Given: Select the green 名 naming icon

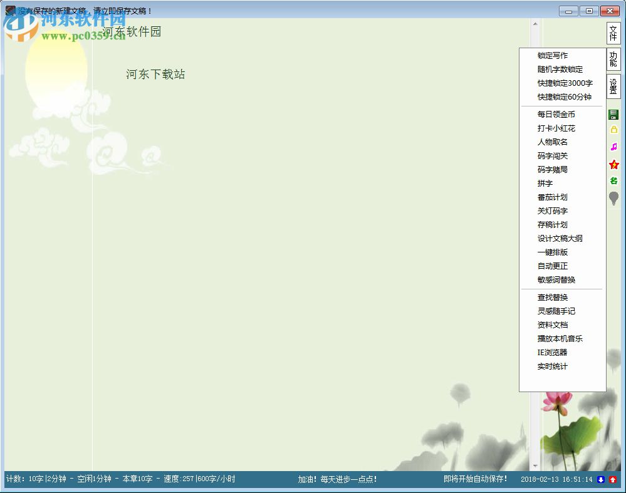Looking at the screenshot, I should [x=614, y=180].
